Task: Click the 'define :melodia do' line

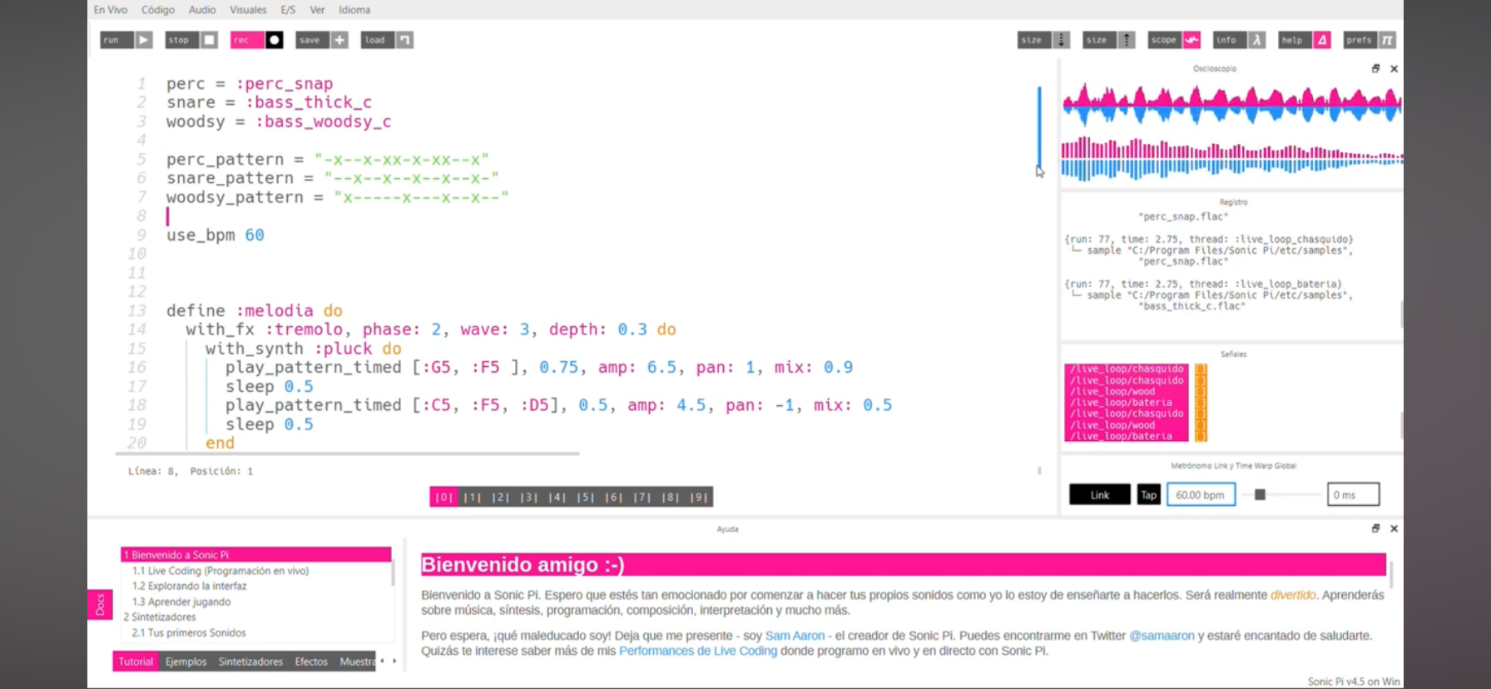Action: pos(254,310)
